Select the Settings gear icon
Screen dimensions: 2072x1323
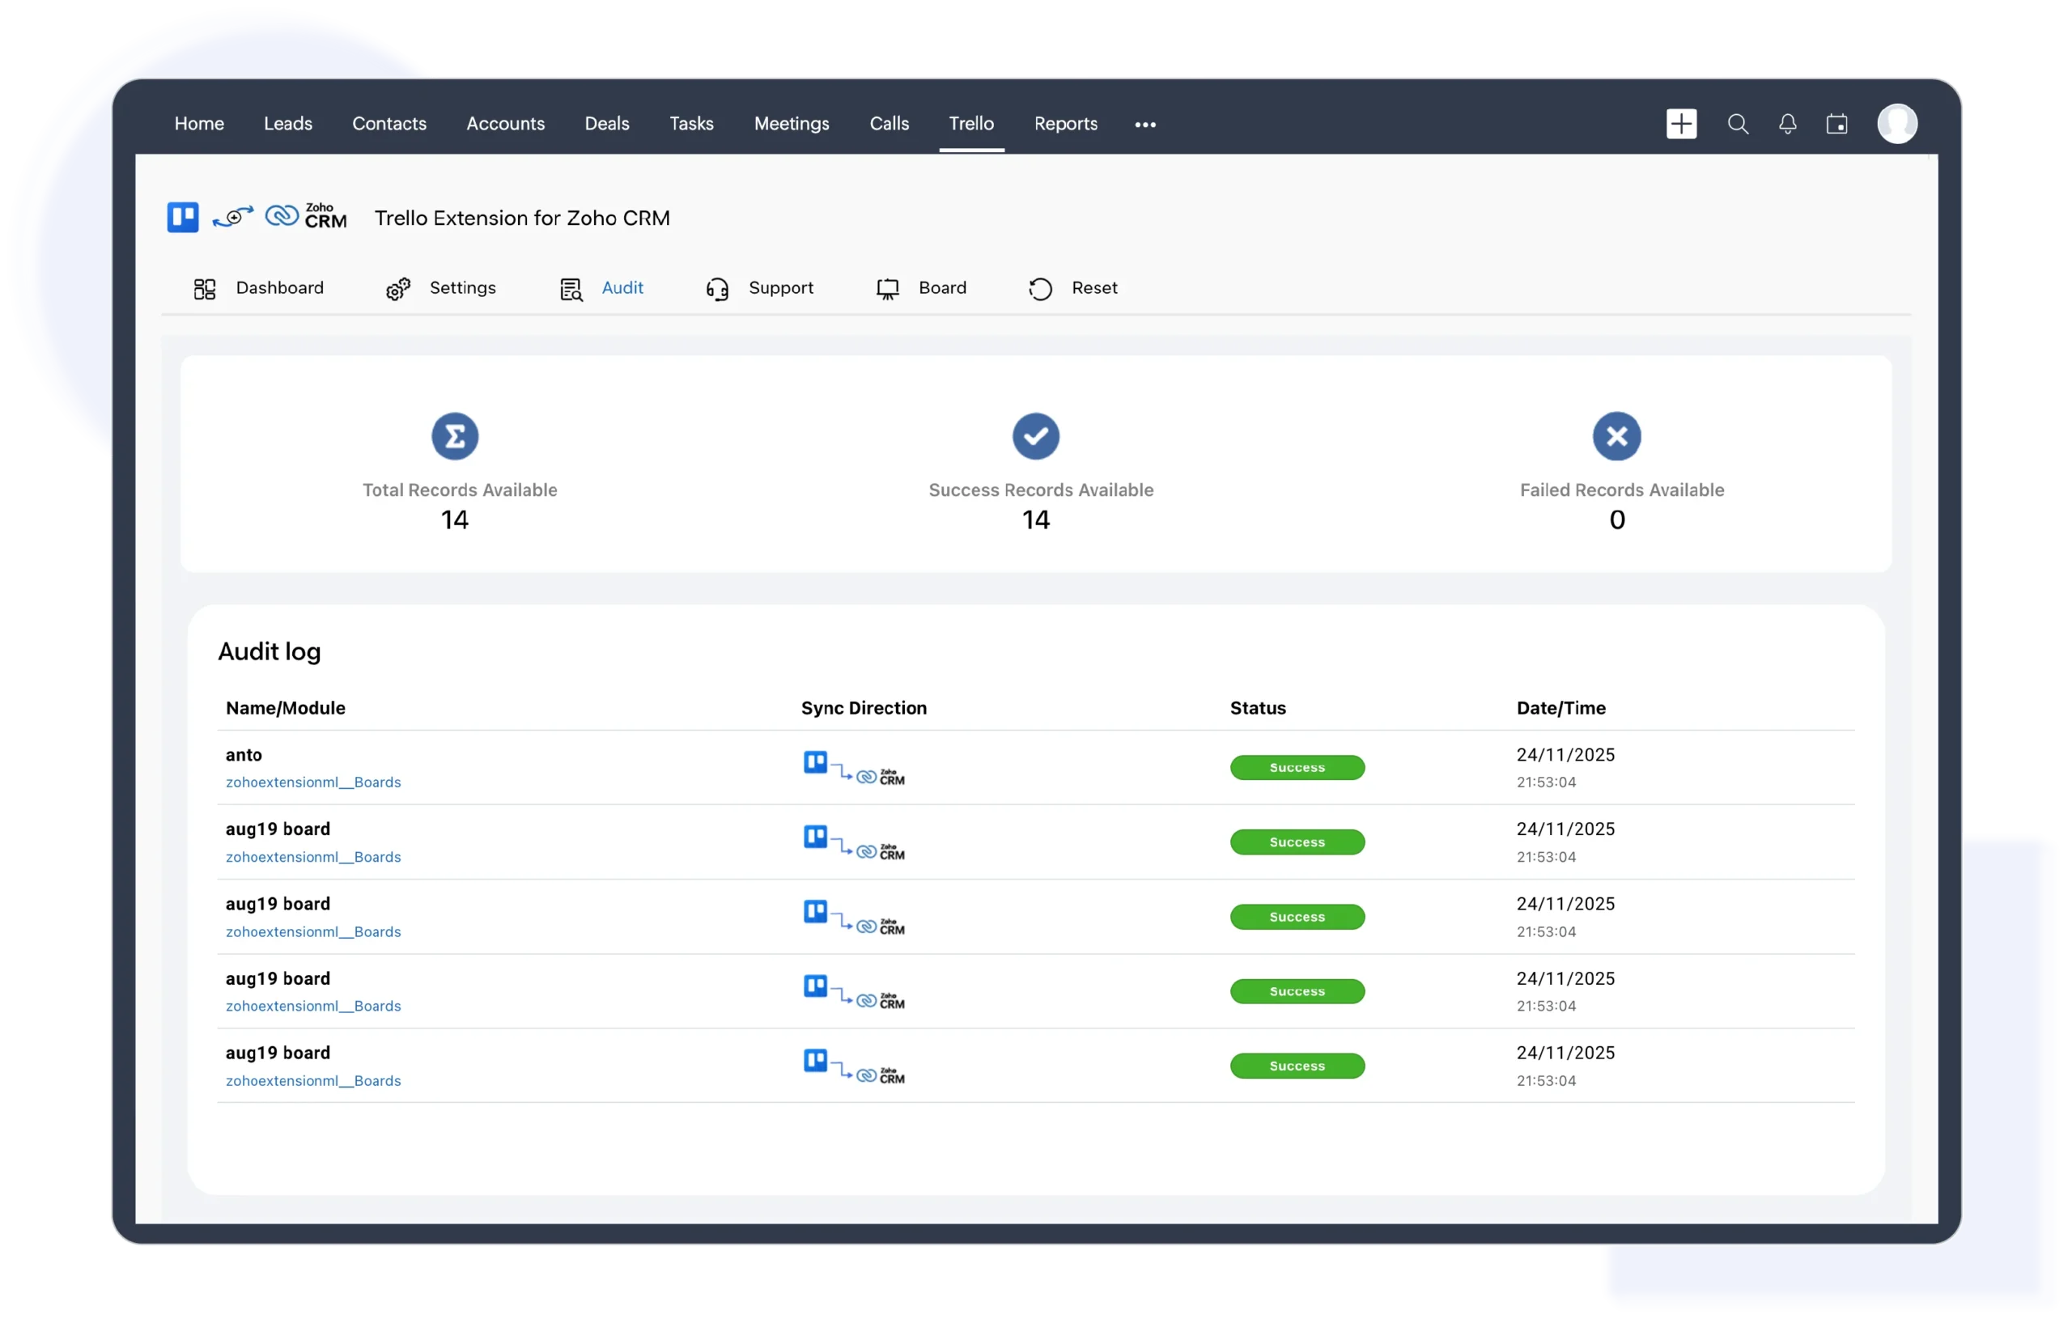tap(397, 288)
